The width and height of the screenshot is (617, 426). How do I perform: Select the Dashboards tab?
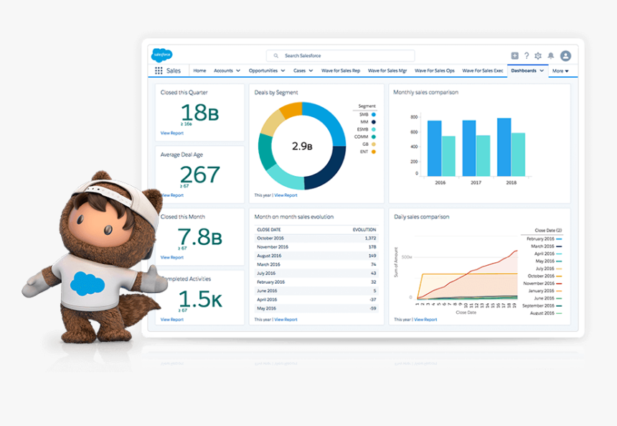(523, 70)
